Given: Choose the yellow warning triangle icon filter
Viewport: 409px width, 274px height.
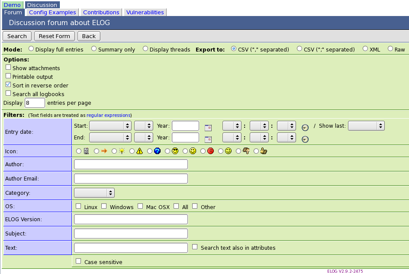Looking at the screenshot, I should [x=132, y=151].
